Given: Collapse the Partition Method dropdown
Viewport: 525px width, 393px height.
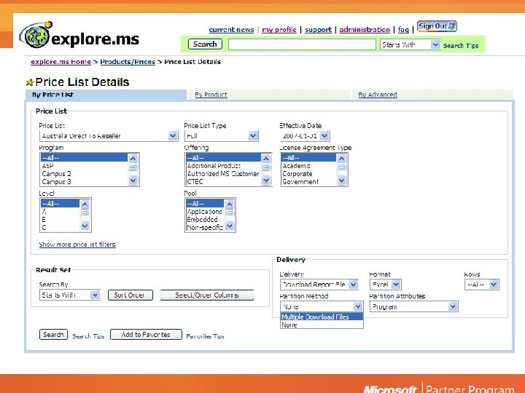Looking at the screenshot, I should click(x=322, y=306).
